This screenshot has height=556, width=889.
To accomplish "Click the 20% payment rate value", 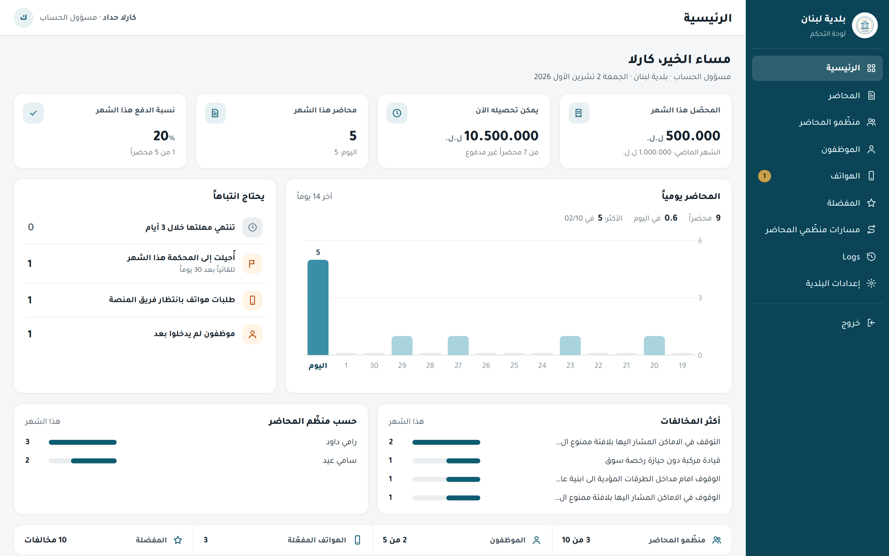I will coord(164,136).
